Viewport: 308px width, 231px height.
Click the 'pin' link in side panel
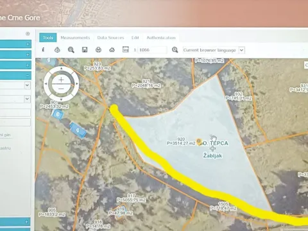7,135
